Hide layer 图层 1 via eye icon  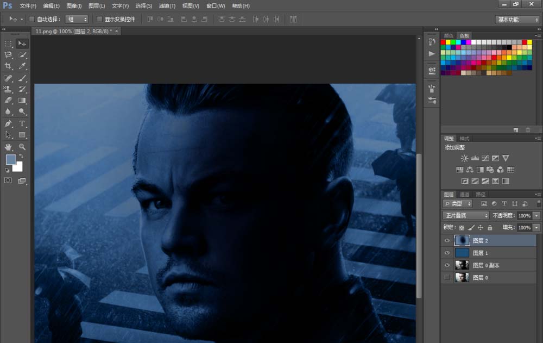pyautogui.click(x=447, y=253)
